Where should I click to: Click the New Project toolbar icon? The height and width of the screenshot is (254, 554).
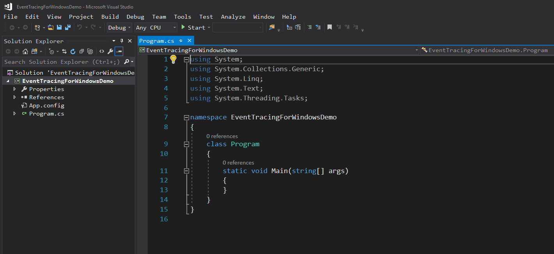[x=37, y=28]
